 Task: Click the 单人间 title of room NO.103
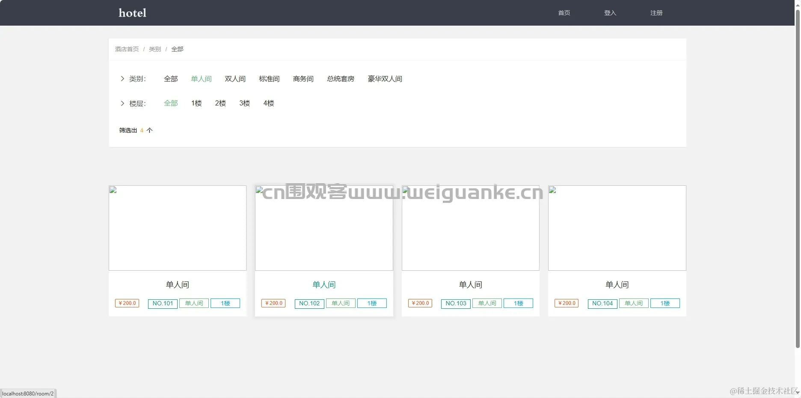tap(471, 285)
